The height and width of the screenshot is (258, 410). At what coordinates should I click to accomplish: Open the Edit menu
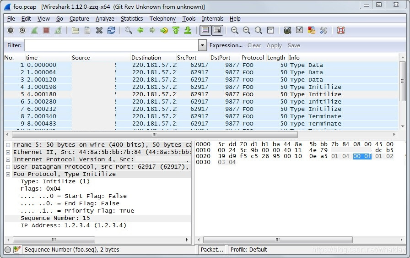[26, 19]
